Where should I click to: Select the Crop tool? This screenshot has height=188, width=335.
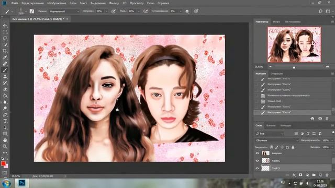click(5, 51)
